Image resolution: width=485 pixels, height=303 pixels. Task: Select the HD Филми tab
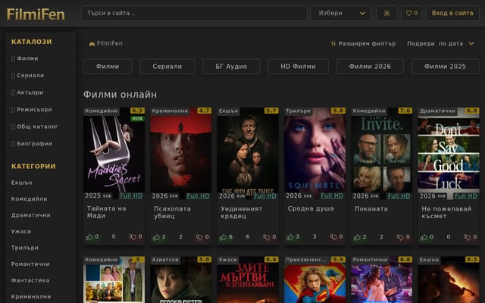point(298,67)
